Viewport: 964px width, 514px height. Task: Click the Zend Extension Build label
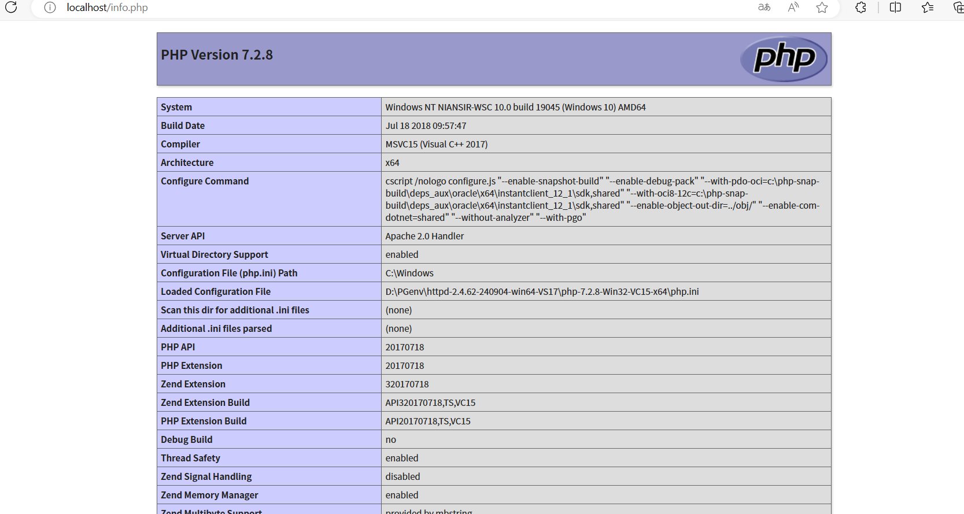pyautogui.click(x=205, y=402)
